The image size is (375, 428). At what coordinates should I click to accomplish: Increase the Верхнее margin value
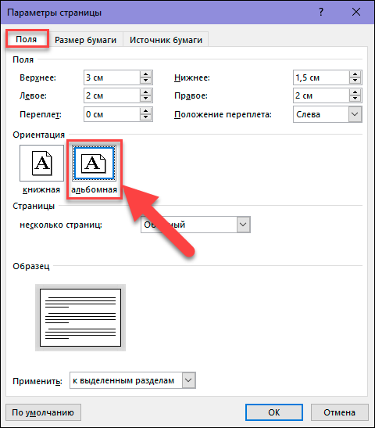point(146,74)
